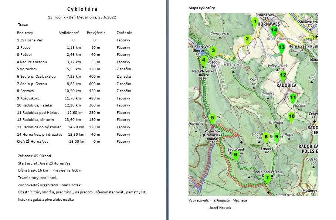336x220 pixels.
Task: Select the '13 Radobica dolný koniec' entry
Action: 39,127
